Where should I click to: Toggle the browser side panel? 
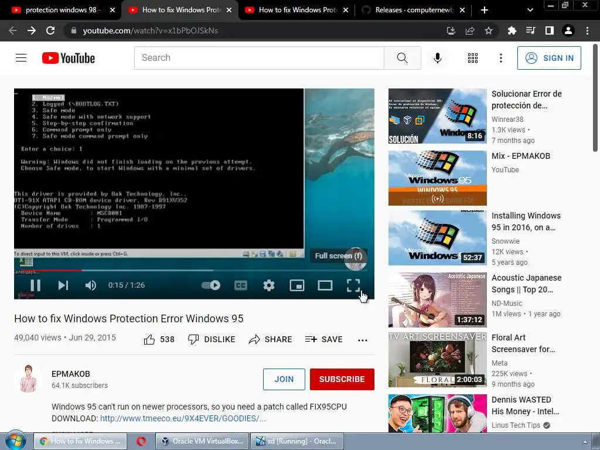point(549,30)
